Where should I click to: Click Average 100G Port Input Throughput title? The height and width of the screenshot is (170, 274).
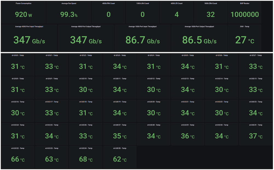click(142, 27)
